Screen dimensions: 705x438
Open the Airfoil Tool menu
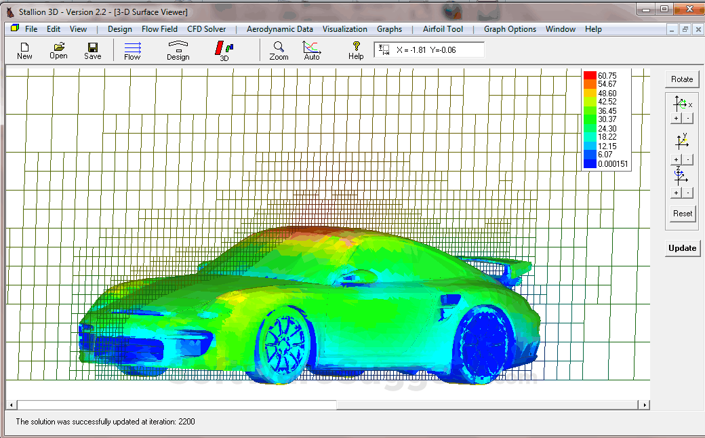[442, 29]
